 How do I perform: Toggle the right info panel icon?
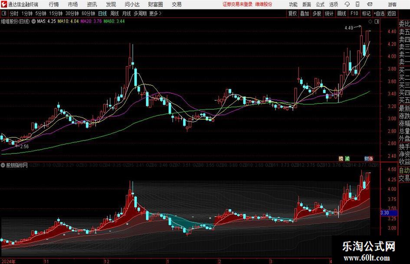point(377,22)
